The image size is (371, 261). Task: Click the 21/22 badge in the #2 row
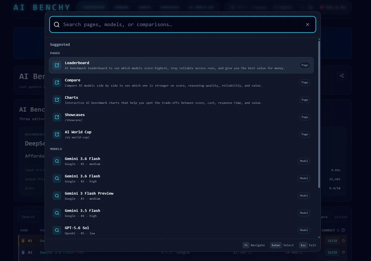(x=332, y=252)
